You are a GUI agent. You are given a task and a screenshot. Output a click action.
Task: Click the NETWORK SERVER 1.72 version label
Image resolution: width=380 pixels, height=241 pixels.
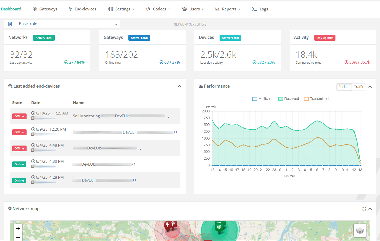190,24
